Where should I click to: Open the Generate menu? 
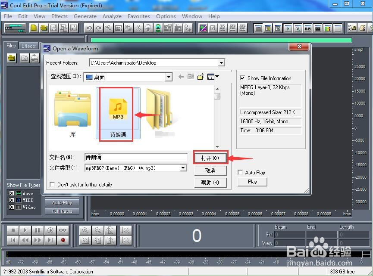pyautogui.click(x=85, y=16)
